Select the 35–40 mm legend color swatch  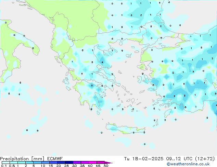85,163
